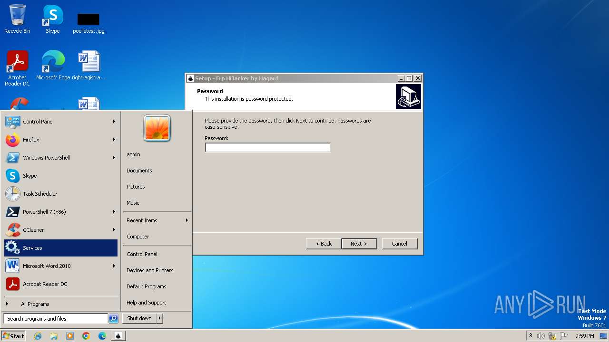This screenshot has height=342, width=609.
Task: Switch to the Setup installer taskbar button
Action: (118, 336)
